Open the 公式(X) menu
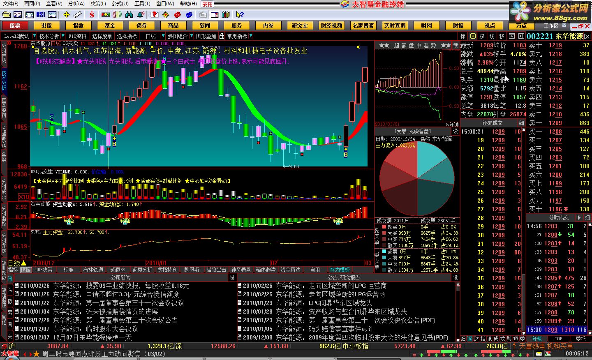This screenshot has height=360, width=592. 120,4
